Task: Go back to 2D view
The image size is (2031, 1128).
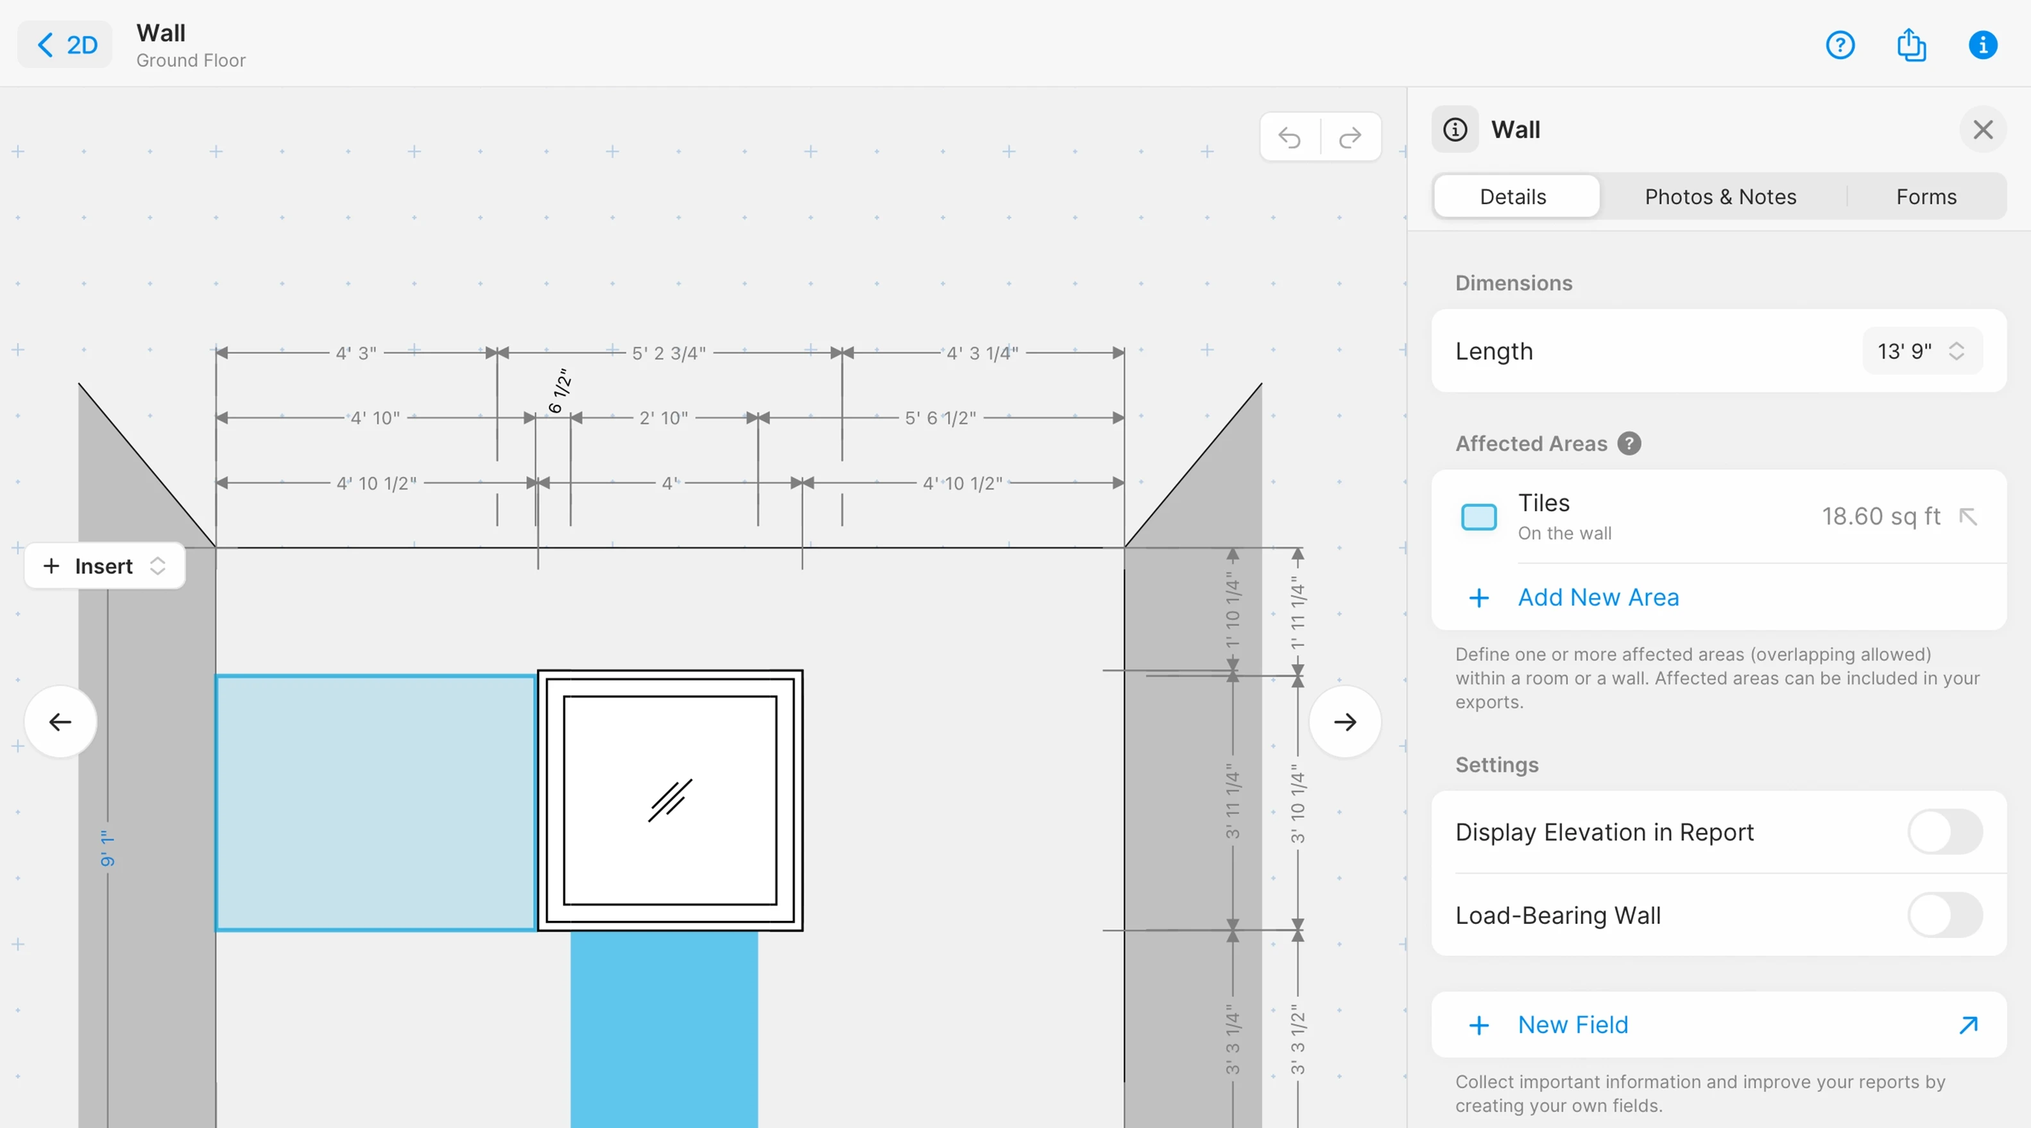Action: [66, 45]
